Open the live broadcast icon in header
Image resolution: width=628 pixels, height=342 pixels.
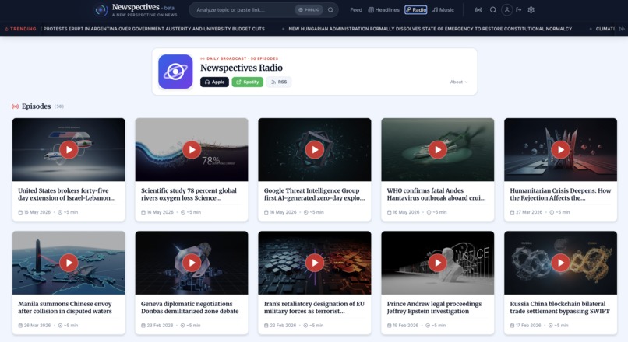pos(478,10)
